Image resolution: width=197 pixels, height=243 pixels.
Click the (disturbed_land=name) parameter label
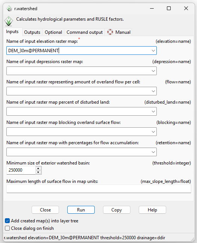[x=168, y=102]
